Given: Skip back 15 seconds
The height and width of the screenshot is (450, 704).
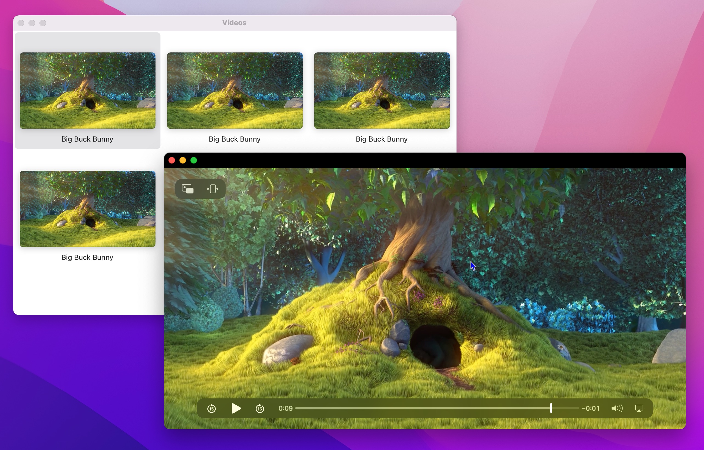Looking at the screenshot, I should click(x=211, y=408).
